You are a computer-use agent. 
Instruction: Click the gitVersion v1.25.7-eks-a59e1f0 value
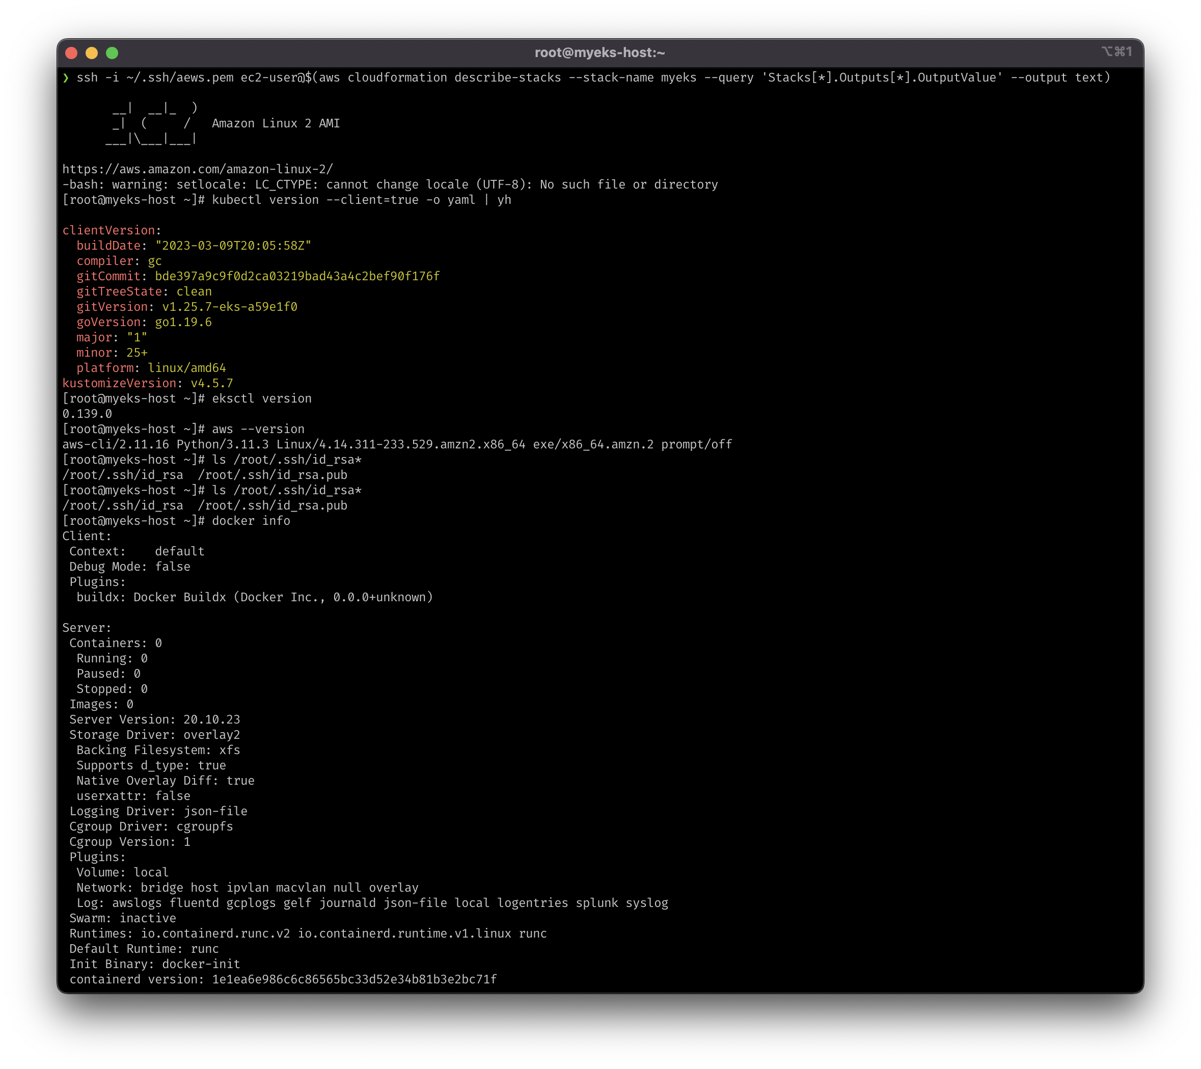pyautogui.click(x=230, y=307)
